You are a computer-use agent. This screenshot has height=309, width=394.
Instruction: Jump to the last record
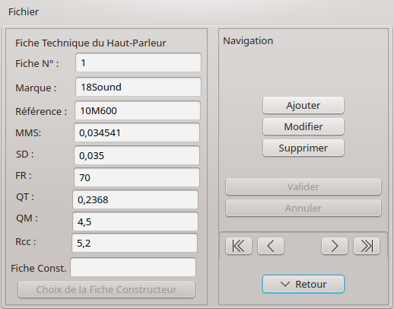367,246
